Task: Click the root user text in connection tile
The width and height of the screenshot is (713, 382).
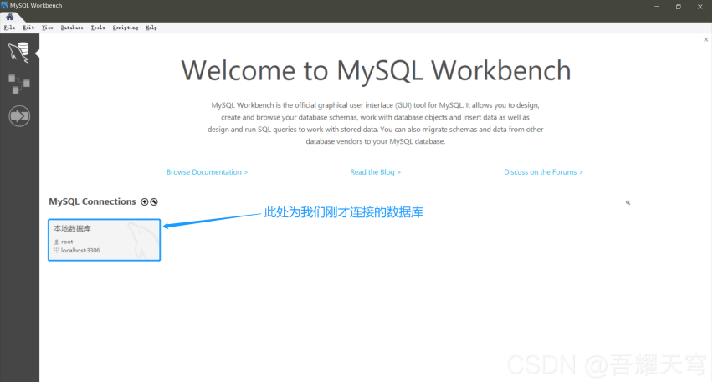Action: tap(67, 242)
